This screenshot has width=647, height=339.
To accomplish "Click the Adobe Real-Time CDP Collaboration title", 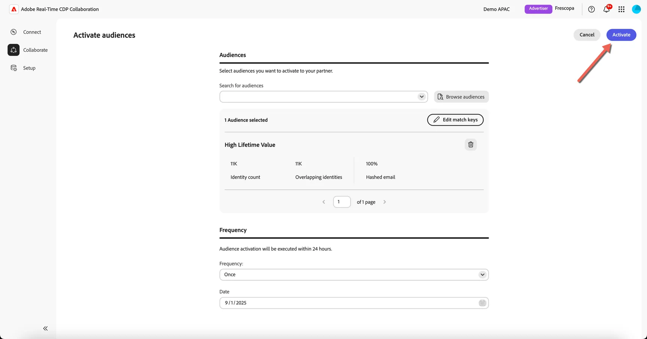I will pyautogui.click(x=60, y=9).
